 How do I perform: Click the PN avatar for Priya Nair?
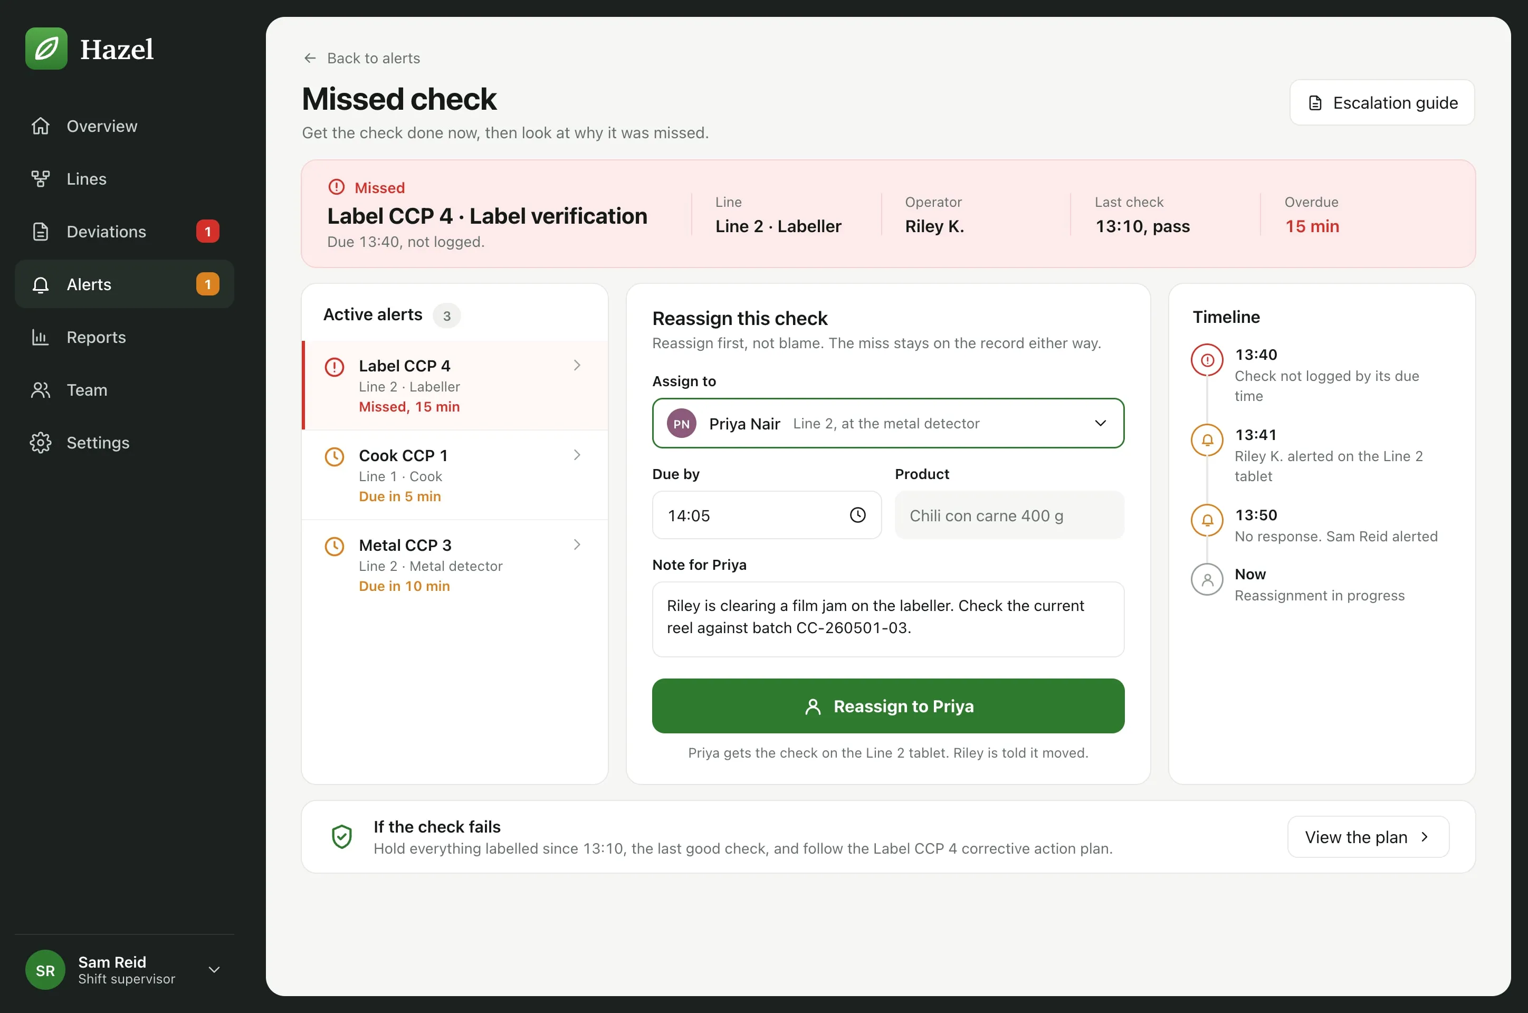tap(682, 424)
